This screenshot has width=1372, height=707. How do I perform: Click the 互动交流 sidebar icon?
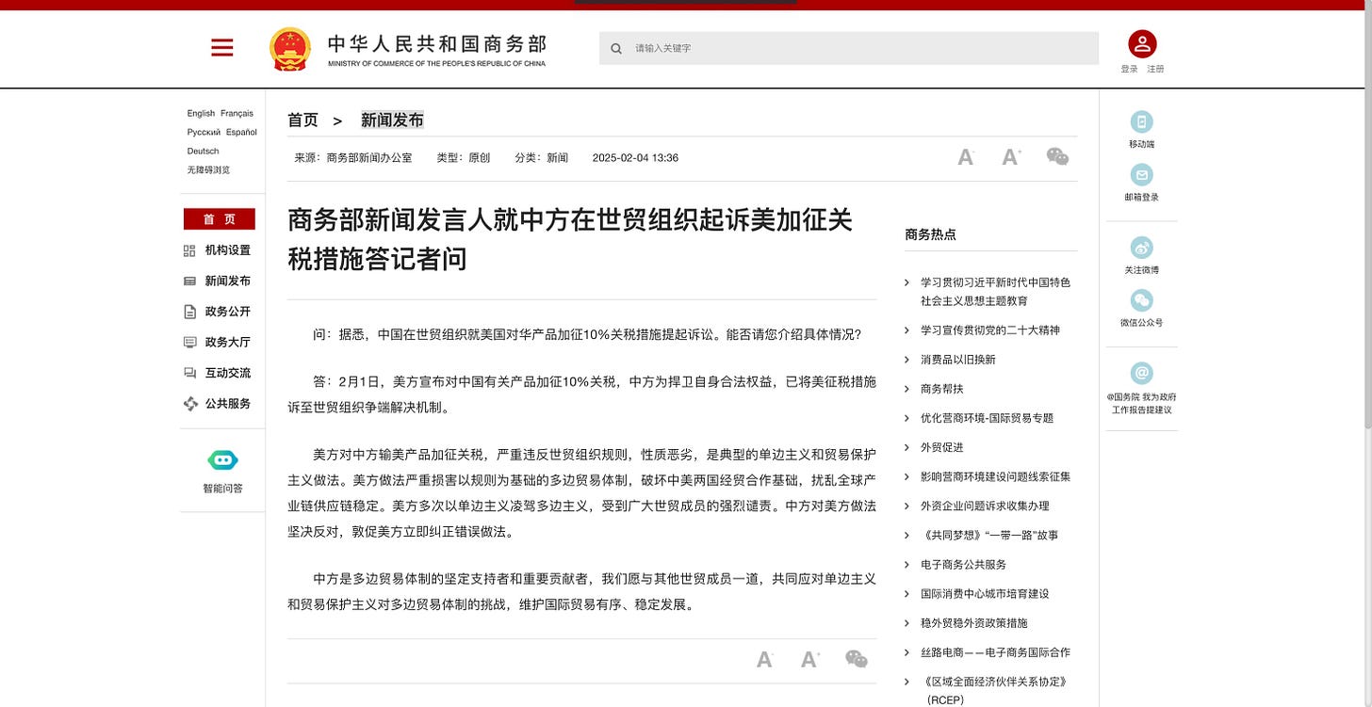pyautogui.click(x=189, y=373)
